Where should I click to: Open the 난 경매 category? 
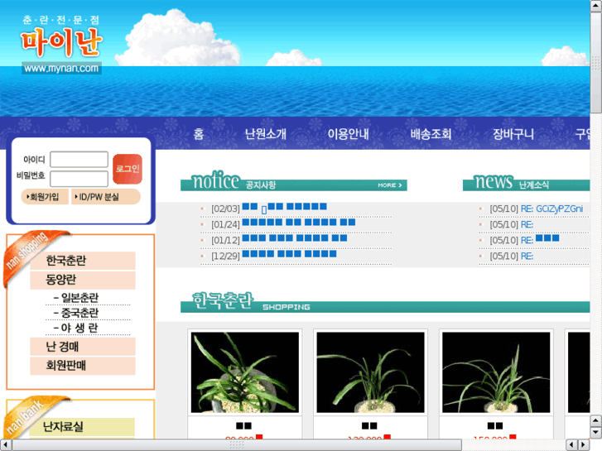coord(83,347)
